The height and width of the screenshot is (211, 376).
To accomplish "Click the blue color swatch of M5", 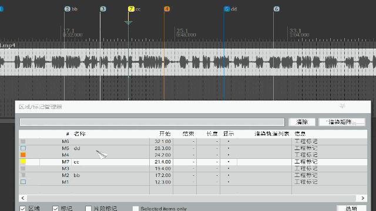I will [23, 148].
